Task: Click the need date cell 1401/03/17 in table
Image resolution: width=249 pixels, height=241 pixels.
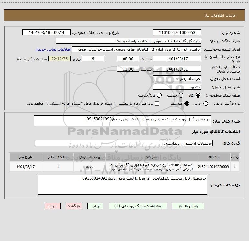Action: (x=26, y=167)
